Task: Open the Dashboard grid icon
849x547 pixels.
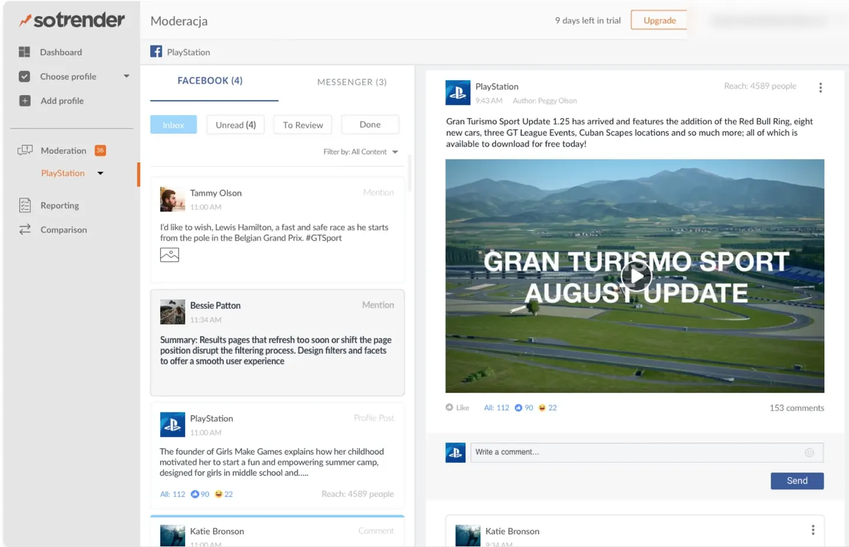Action: click(x=24, y=52)
